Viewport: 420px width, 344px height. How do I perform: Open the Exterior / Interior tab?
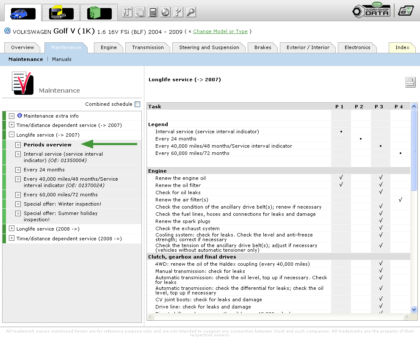[x=308, y=47]
